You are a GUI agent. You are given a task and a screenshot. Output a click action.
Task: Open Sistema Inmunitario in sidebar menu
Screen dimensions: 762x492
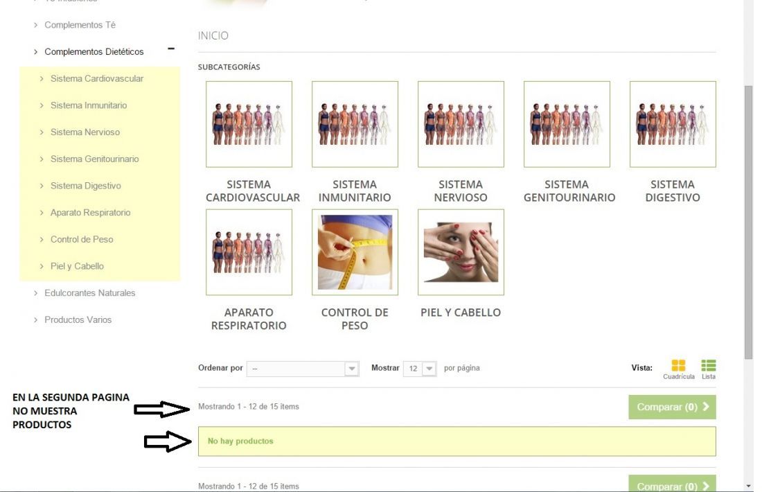tap(89, 105)
